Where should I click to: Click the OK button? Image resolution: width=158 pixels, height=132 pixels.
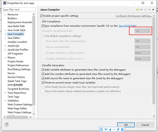click(x=126, y=125)
